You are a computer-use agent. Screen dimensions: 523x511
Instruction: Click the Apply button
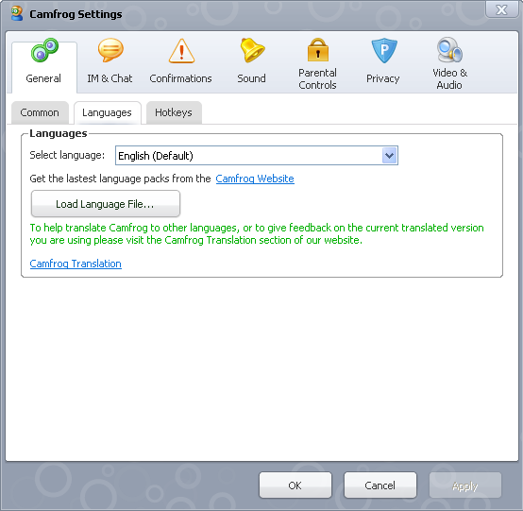[x=465, y=485]
